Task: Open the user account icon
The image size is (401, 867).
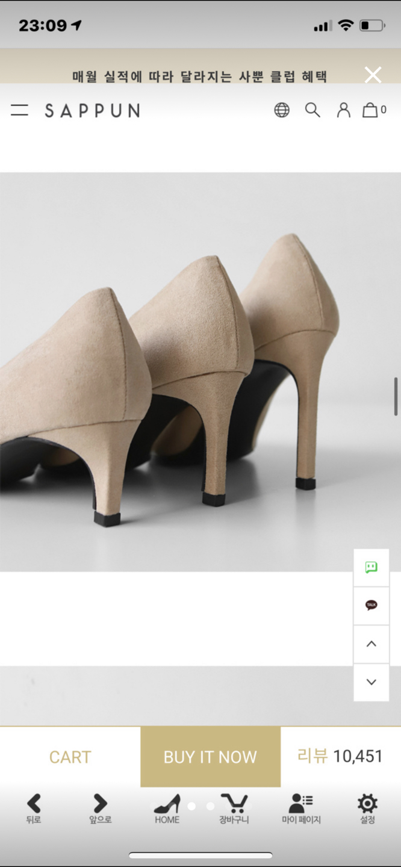Action: coord(343,110)
